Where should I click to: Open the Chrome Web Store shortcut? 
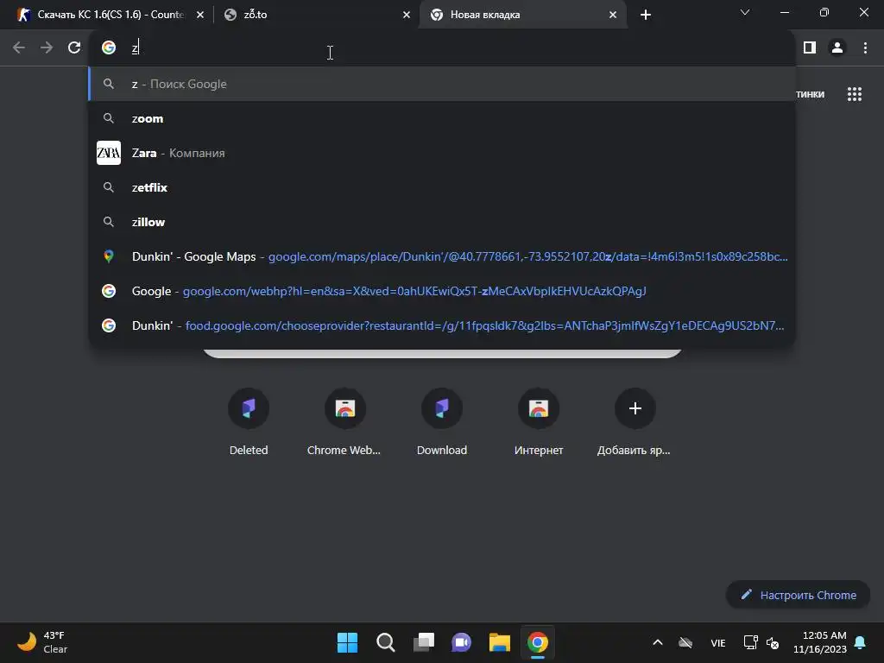(x=344, y=421)
